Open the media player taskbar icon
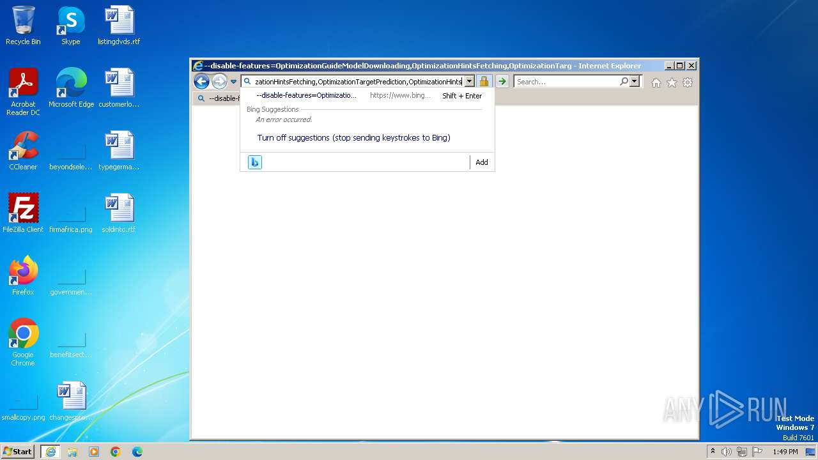Screen dimensions: 818x460 pyautogui.click(x=94, y=452)
